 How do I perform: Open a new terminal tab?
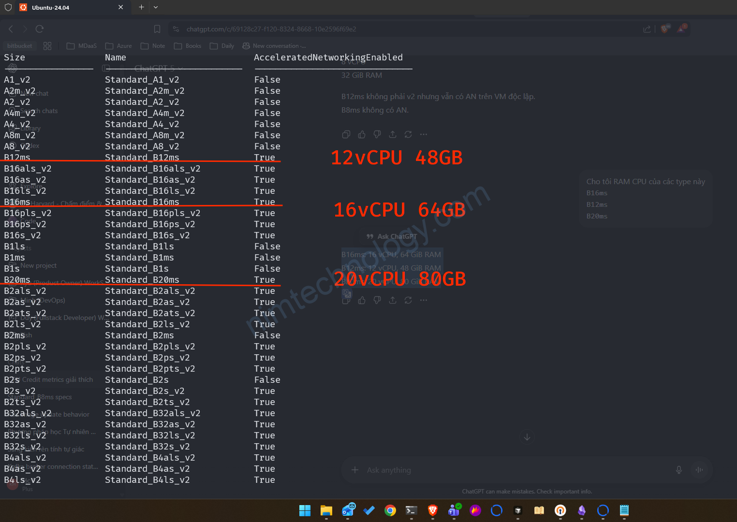141,7
